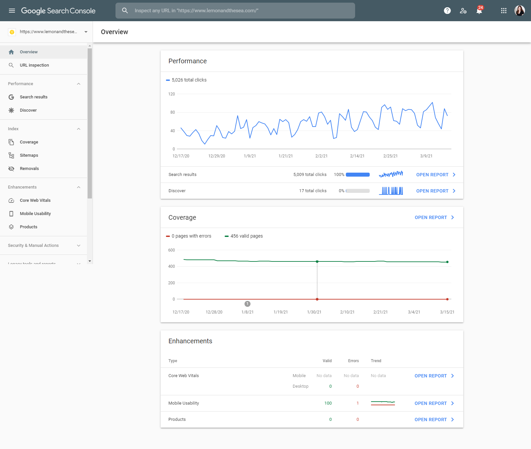Click the Mobile Usability trend sparkline
This screenshot has height=449, width=531.
(383, 403)
